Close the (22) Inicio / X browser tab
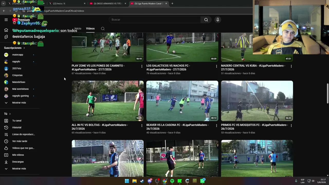This screenshot has width=329, height=185. point(85,4)
